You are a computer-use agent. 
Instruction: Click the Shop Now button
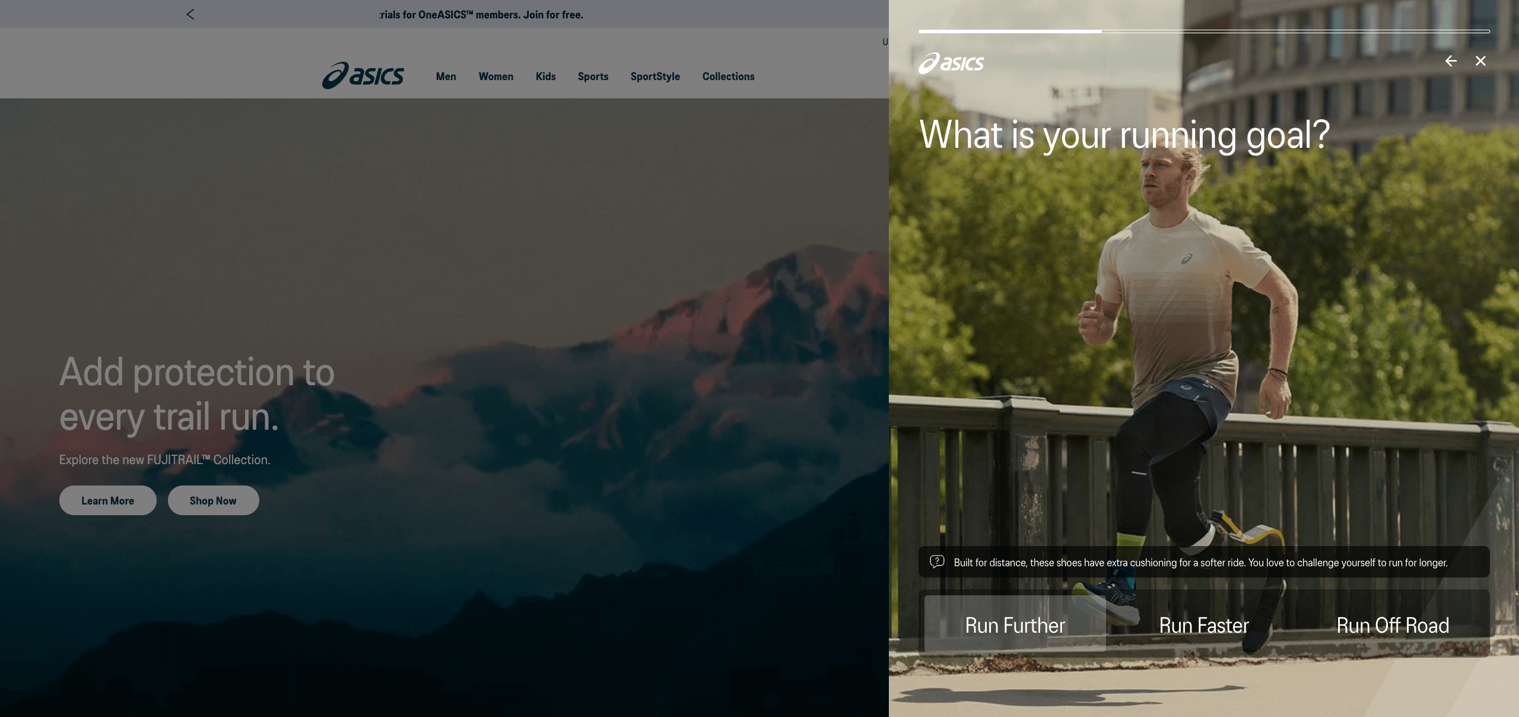[213, 500]
